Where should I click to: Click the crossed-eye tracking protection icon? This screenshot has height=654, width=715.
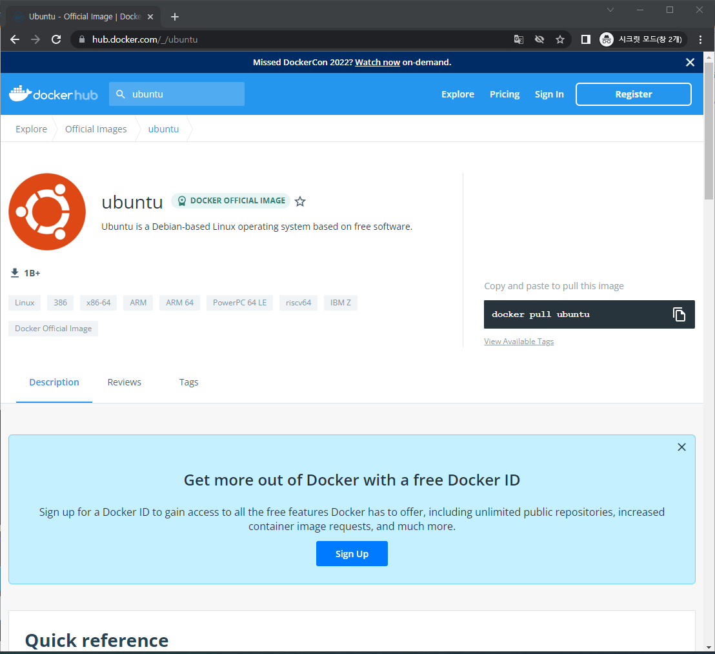pyautogui.click(x=539, y=39)
